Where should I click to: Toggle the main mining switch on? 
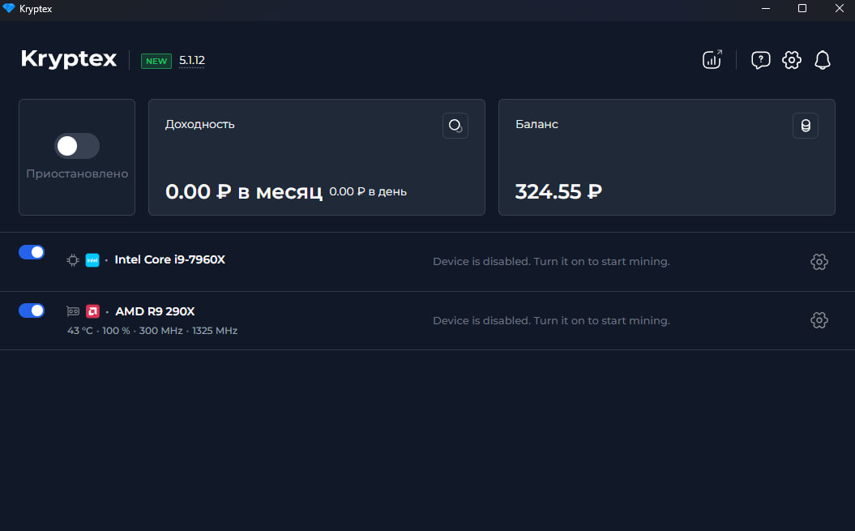[77, 146]
